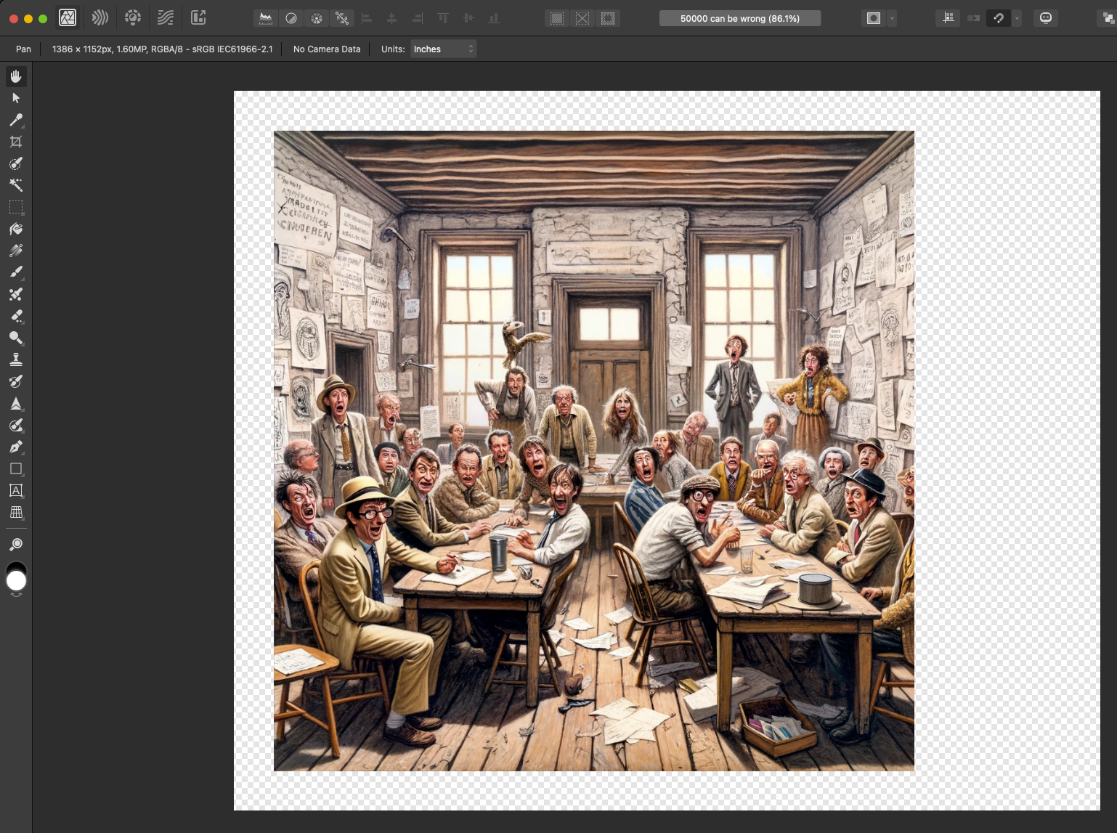Select the Sharpen/Blur brush tool
This screenshot has width=1117, height=833.
(x=16, y=403)
